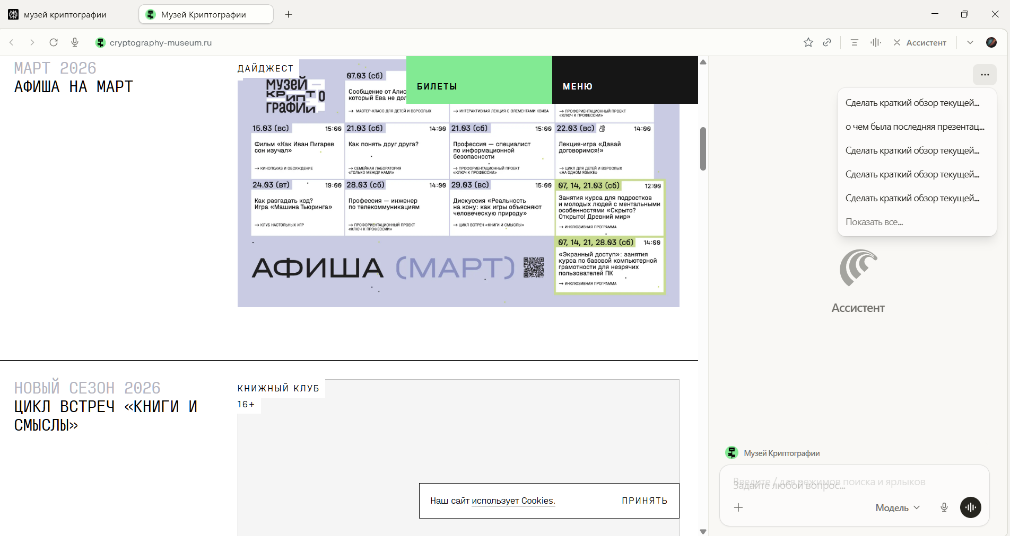The height and width of the screenshot is (536, 1010).
Task: Click the microphone icon beside address bar
Action: (75, 42)
